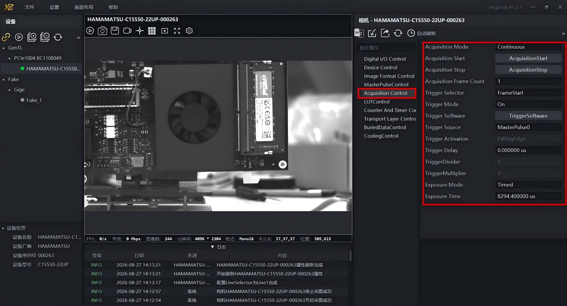Click the Acquisition Frame Count field

point(528,81)
